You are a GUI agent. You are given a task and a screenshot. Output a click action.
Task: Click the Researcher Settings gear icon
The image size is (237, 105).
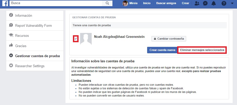tap(11, 65)
